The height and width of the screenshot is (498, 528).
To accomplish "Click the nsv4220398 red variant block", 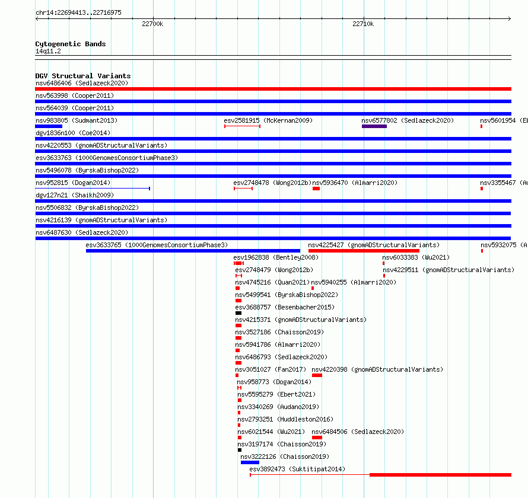I will pyautogui.click(x=317, y=375).
